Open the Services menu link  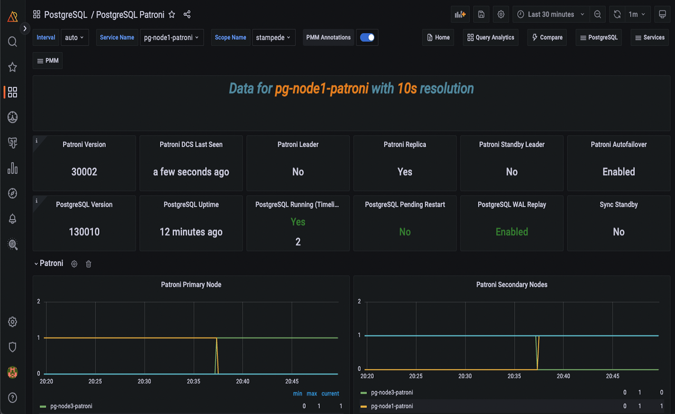click(x=649, y=37)
